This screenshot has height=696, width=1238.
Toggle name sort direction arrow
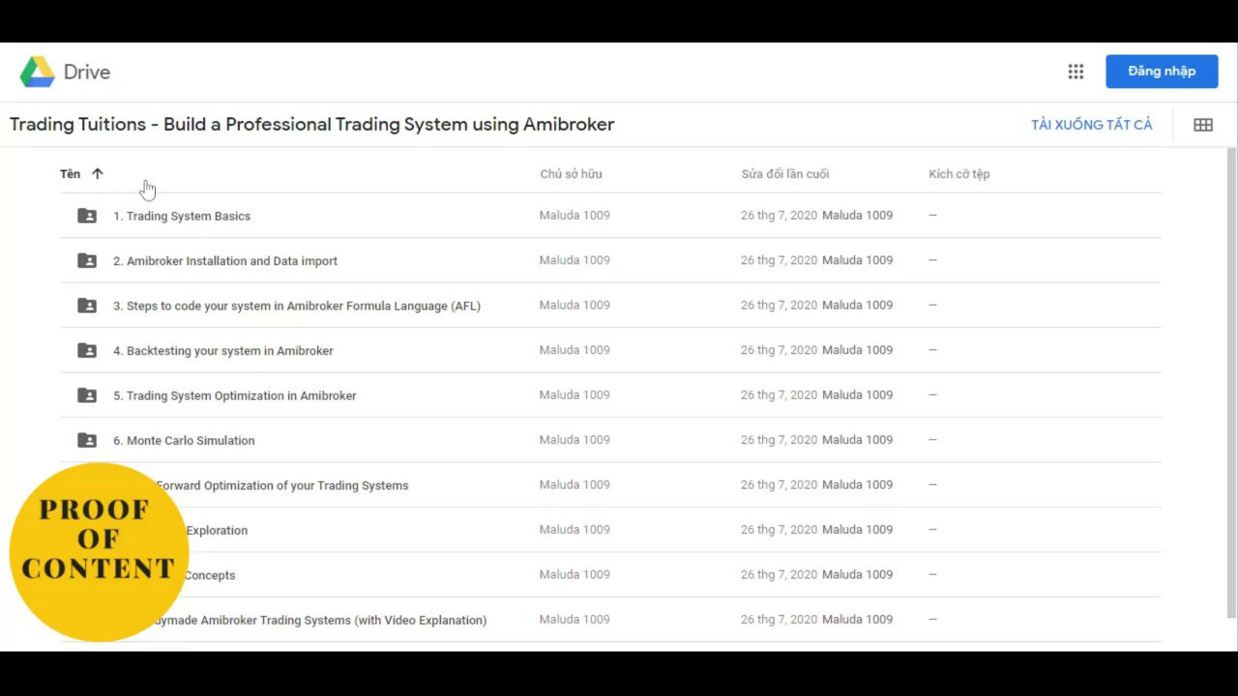point(97,174)
